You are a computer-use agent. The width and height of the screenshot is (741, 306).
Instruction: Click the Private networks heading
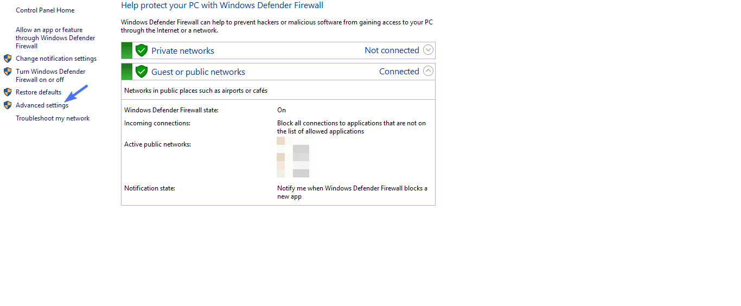[x=183, y=50]
